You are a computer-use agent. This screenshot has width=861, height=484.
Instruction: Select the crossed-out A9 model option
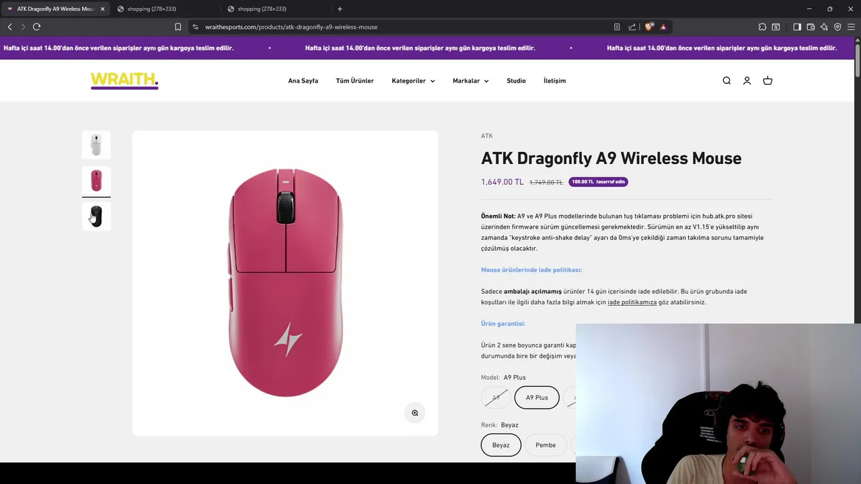tap(496, 397)
